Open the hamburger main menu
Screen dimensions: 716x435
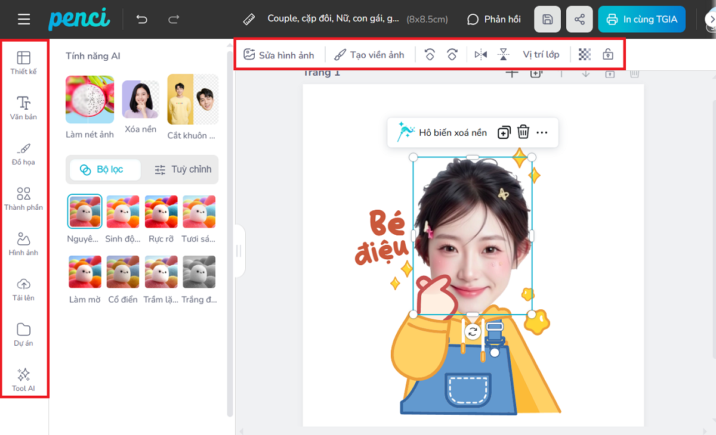(x=24, y=20)
